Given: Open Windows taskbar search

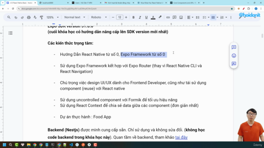Looking at the screenshot, I should pos(10,145).
